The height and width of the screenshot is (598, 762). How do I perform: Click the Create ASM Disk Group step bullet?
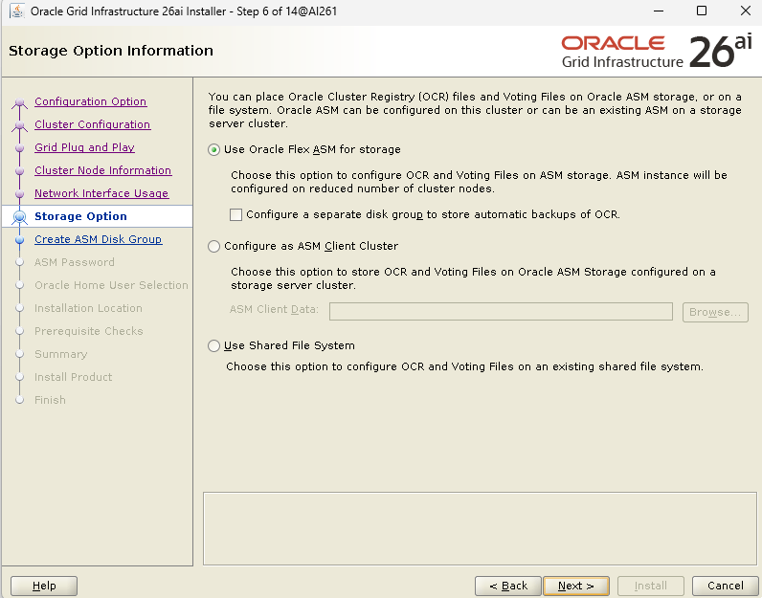(x=19, y=240)
